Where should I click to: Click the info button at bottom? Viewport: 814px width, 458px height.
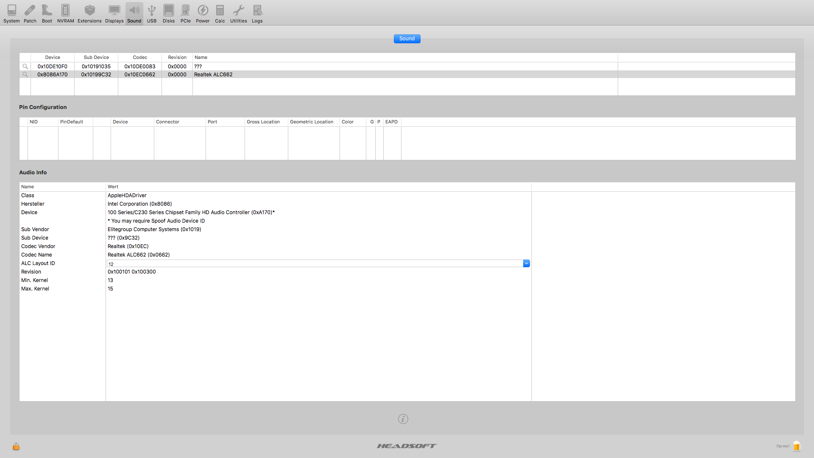pos(403,419)
